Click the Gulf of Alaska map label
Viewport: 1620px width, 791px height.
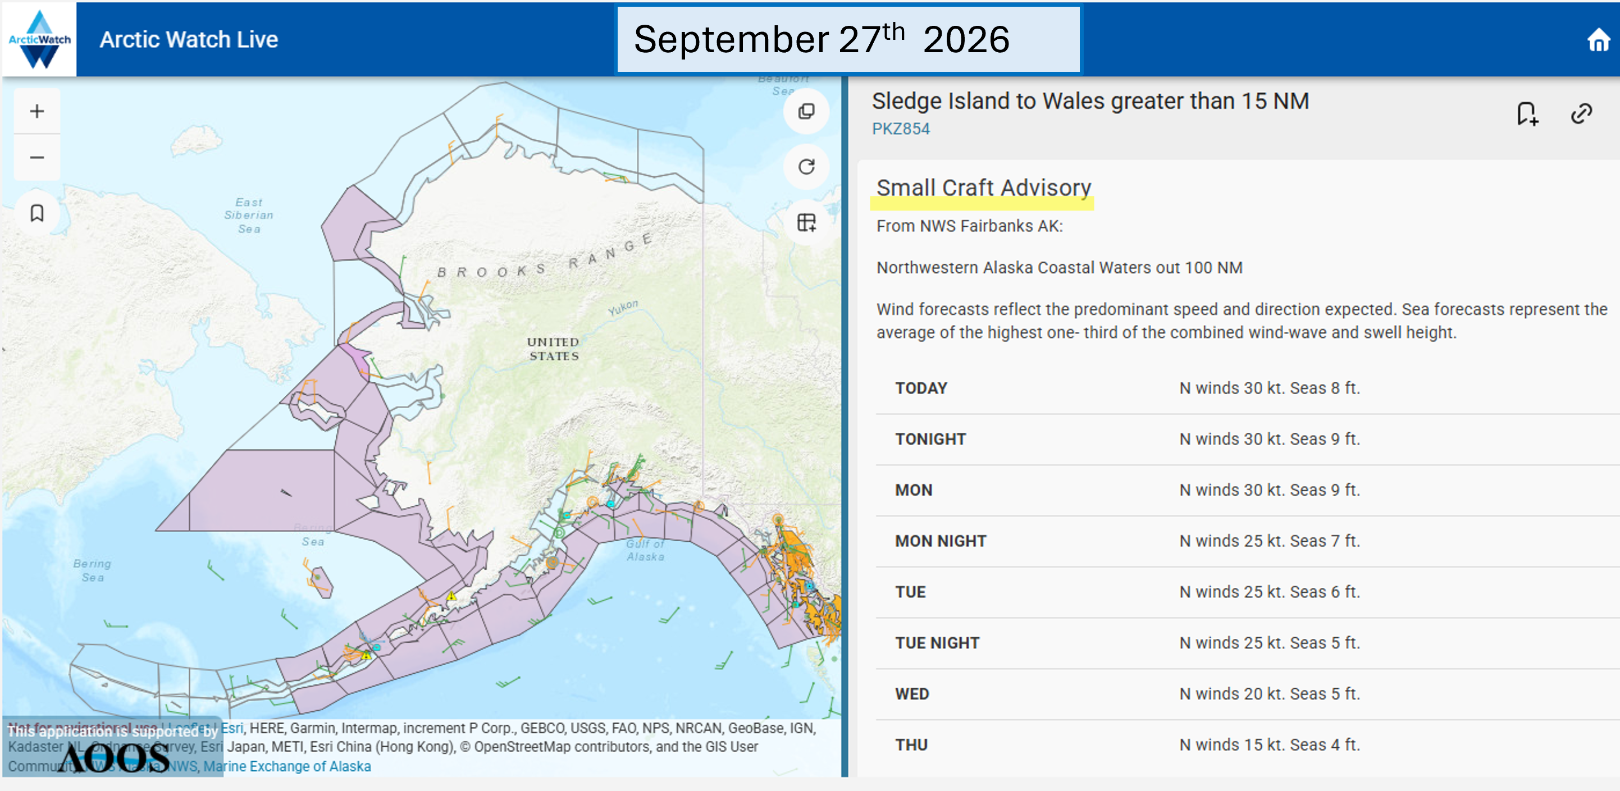point(645,550)
